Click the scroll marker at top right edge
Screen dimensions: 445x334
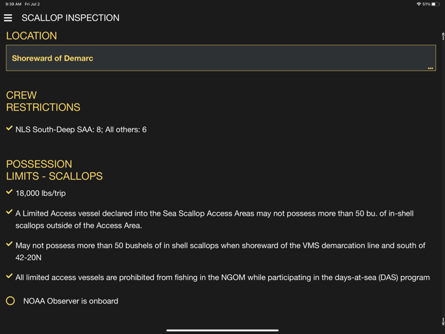point(442,36)
